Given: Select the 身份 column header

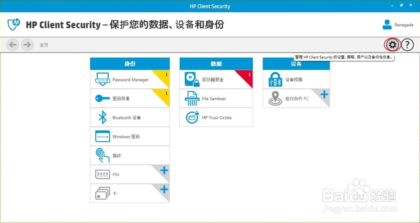Looking at the screenshot, I should pos(130,64).
